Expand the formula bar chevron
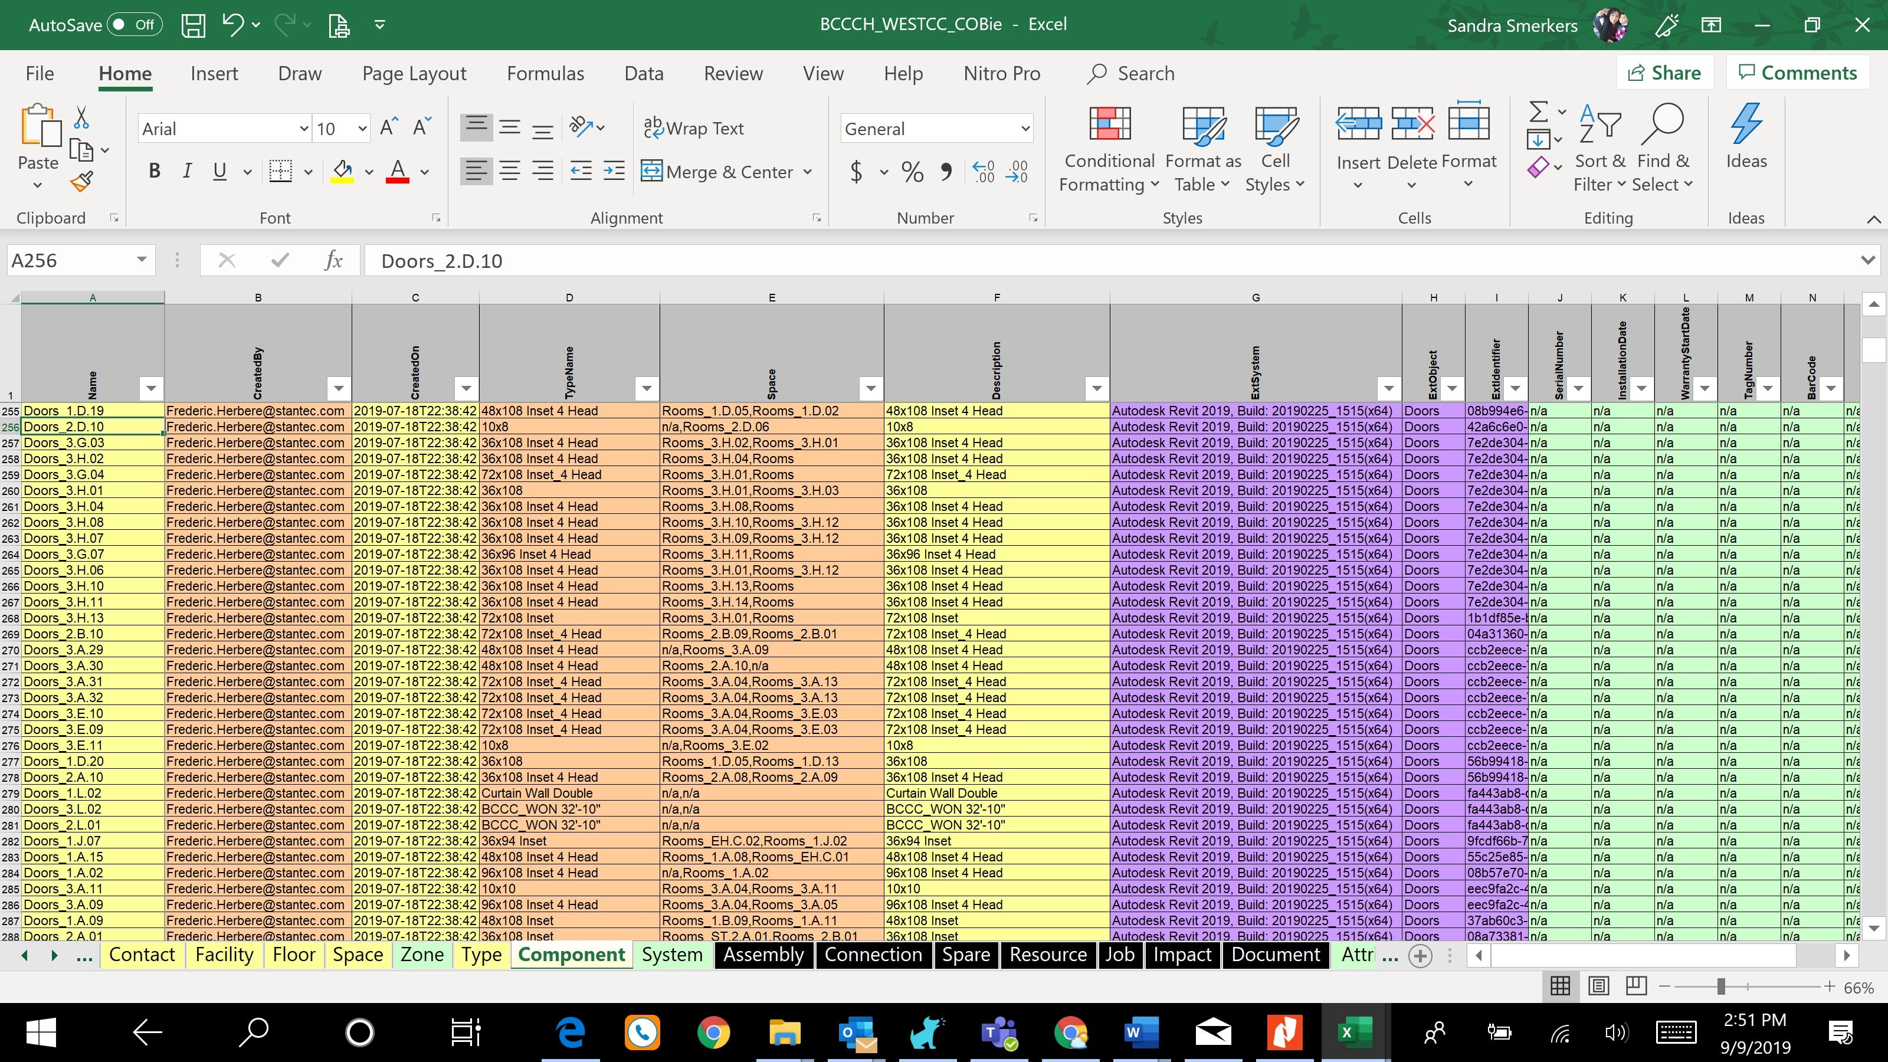This screenshot has height=1062, width=1888. [1867, 260]
